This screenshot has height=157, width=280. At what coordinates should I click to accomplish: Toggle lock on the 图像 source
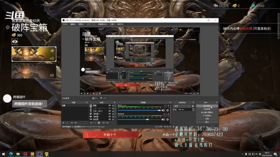[x=113, y=106]
